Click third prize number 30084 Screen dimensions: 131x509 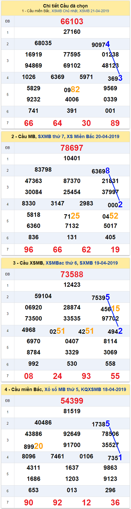(33, 192)
